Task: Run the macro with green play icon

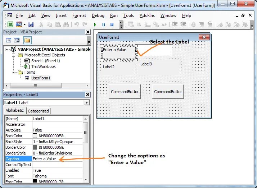Action: (95, 25)
